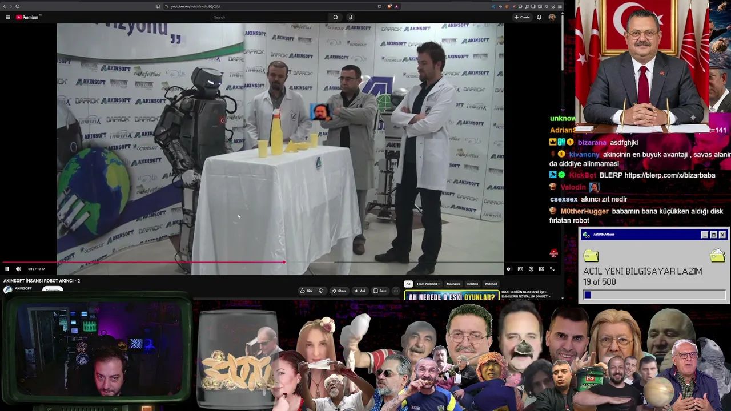Pause the YouTube video
731x411 pixels.
7,269
